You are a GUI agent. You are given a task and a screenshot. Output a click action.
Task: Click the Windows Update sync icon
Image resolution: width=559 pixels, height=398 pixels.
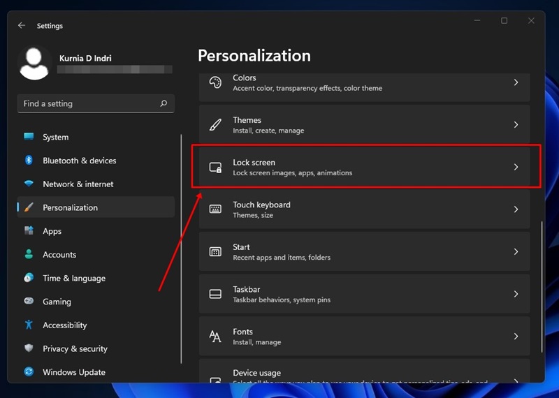click(x=29, y=371)
